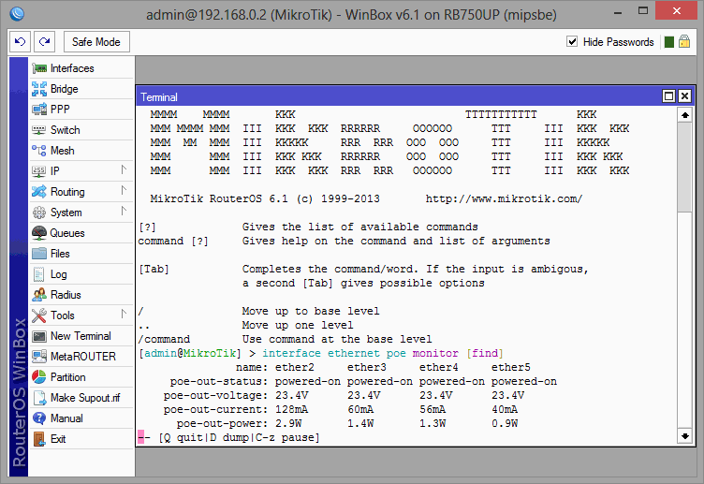Image resolution: width=704 pixels, height=484 pixels.
Task: Expand the IP submenu arrow
Action: click(124, 170)
